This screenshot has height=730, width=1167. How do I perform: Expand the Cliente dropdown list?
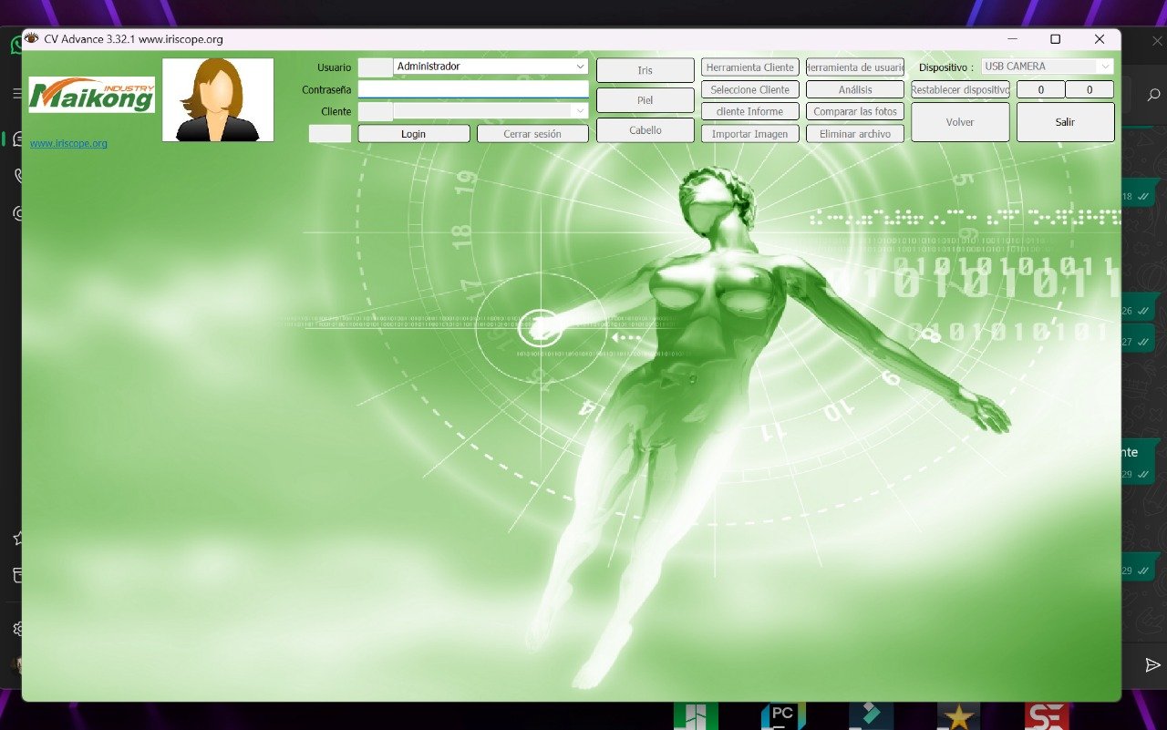[580, 111]
